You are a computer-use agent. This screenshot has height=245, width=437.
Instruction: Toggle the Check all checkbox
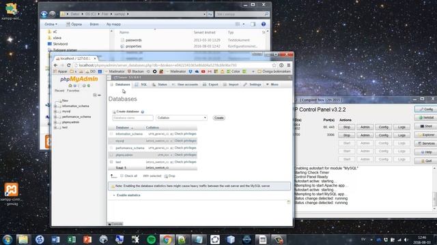point(122,176)
